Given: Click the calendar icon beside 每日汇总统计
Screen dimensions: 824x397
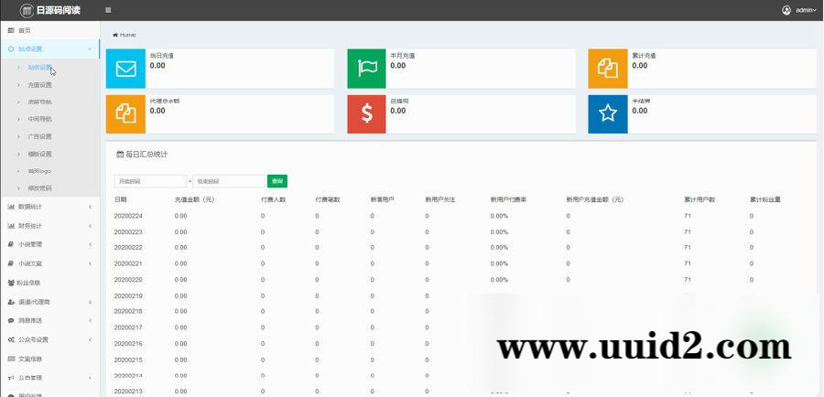Looking at the screenshot, I should click(x=120, y=155).
